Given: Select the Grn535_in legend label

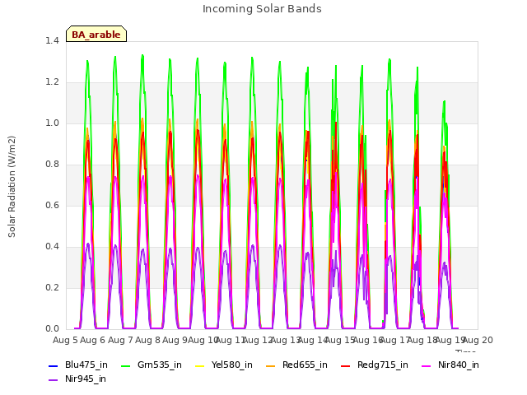Looking at the screenshot, I should click(x=160, y=365).
